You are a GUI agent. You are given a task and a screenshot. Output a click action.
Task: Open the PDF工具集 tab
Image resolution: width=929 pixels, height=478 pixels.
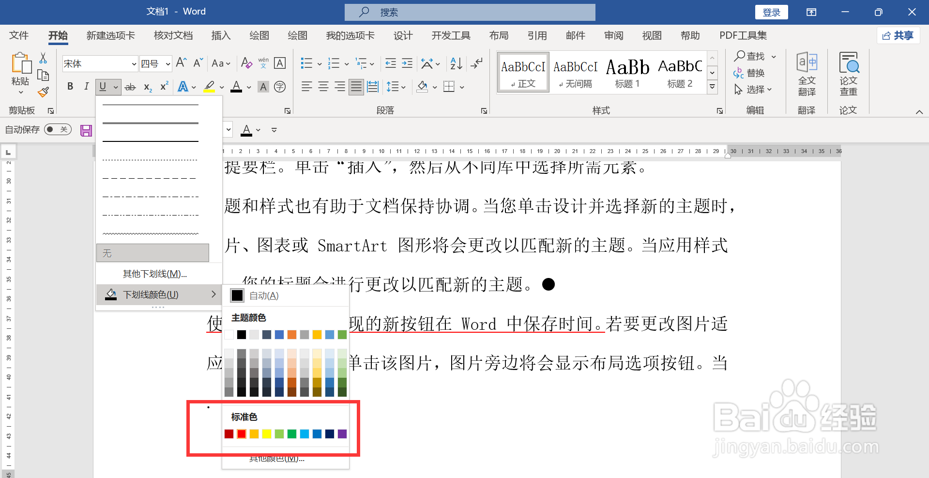tap(743, 35)
